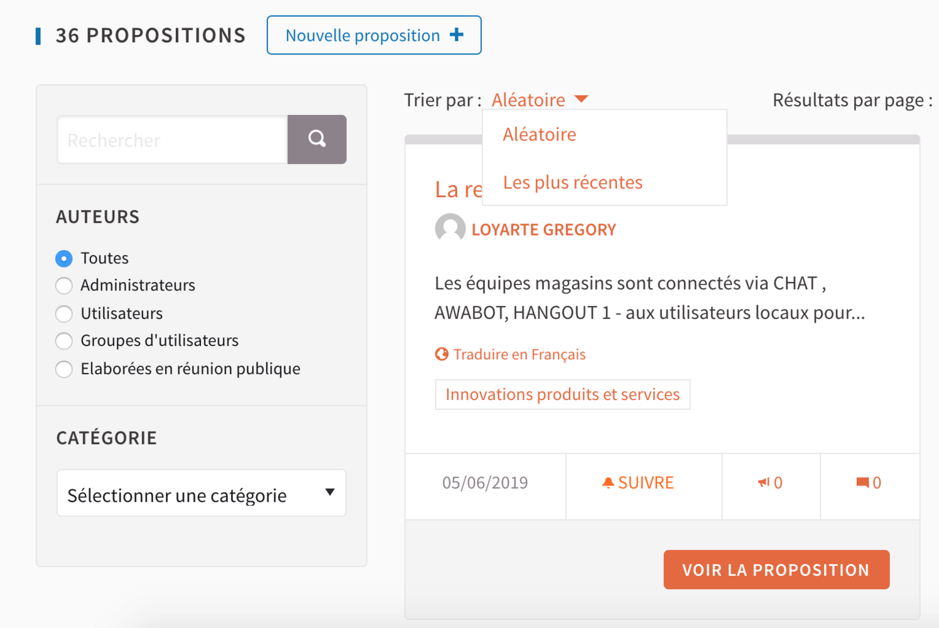Click the magnifying glass search button
The width and height of the screenshot is (939, 628).
point(317,139)
